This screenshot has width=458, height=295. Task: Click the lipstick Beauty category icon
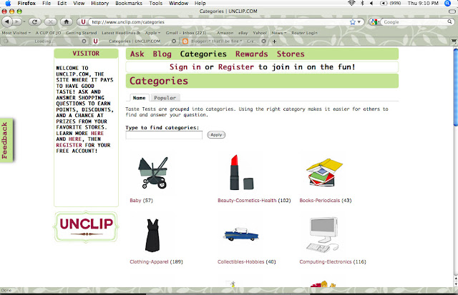click(x=241, y=172)
